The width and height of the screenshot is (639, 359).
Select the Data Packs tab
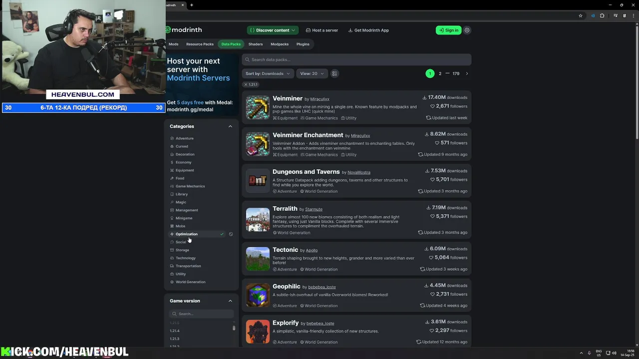tap(231, 44)
